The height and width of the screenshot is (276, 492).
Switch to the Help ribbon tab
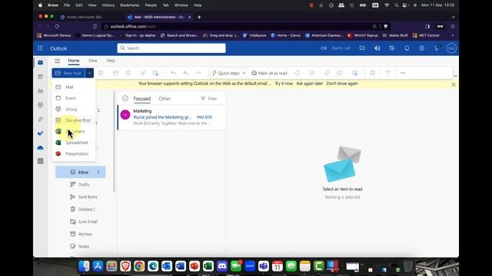click(111, 61)
